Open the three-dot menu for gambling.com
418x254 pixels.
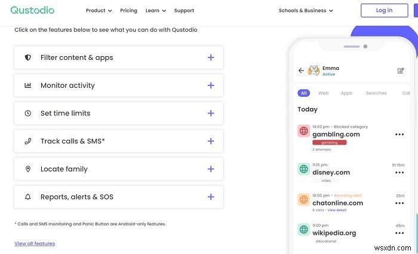[399, 134]
